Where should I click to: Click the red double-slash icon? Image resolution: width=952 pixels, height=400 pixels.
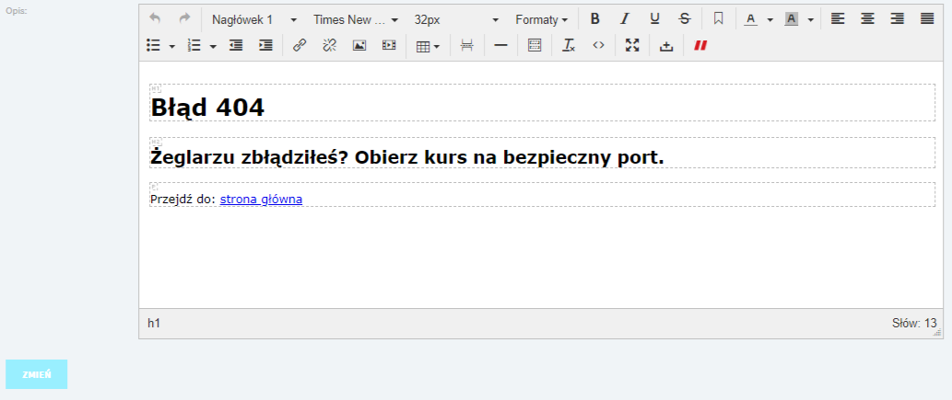pyautogui.click(x=700, y=45)
